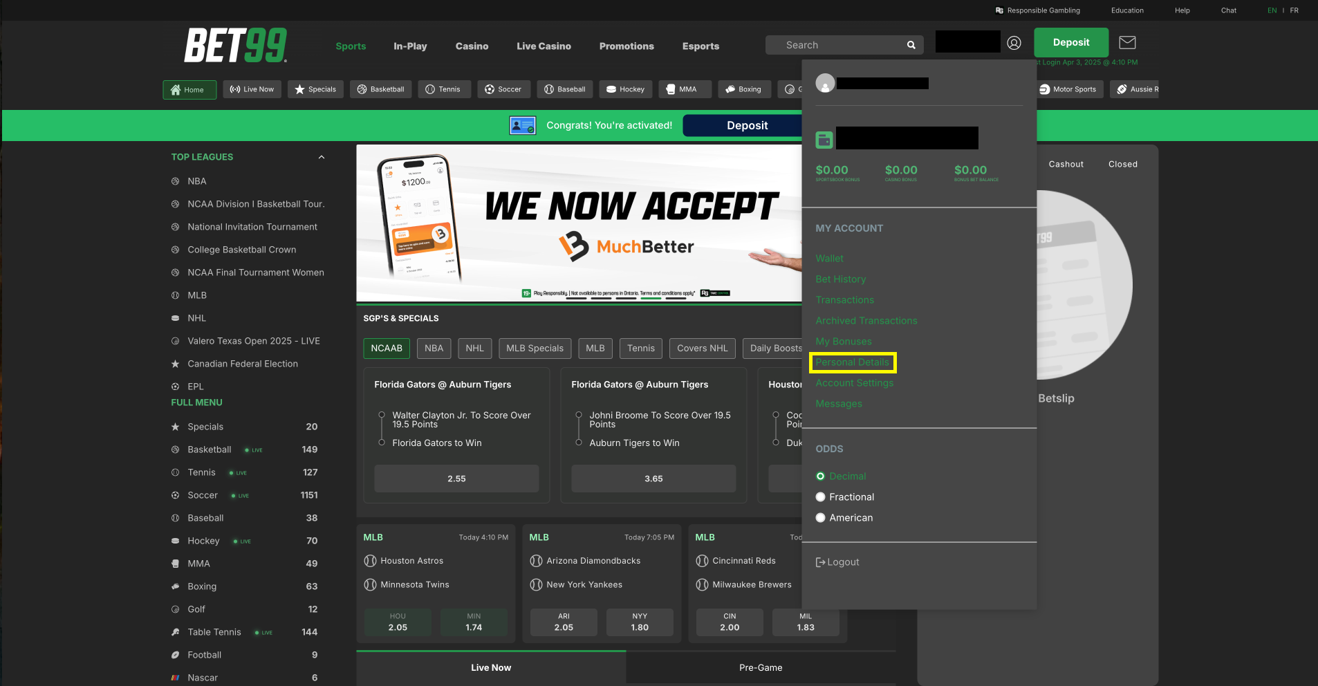The width and height of the screenshot is (1318, 686).
Task: Switch to Live Now tab at bottom
Action: click(x=491, y=668)
